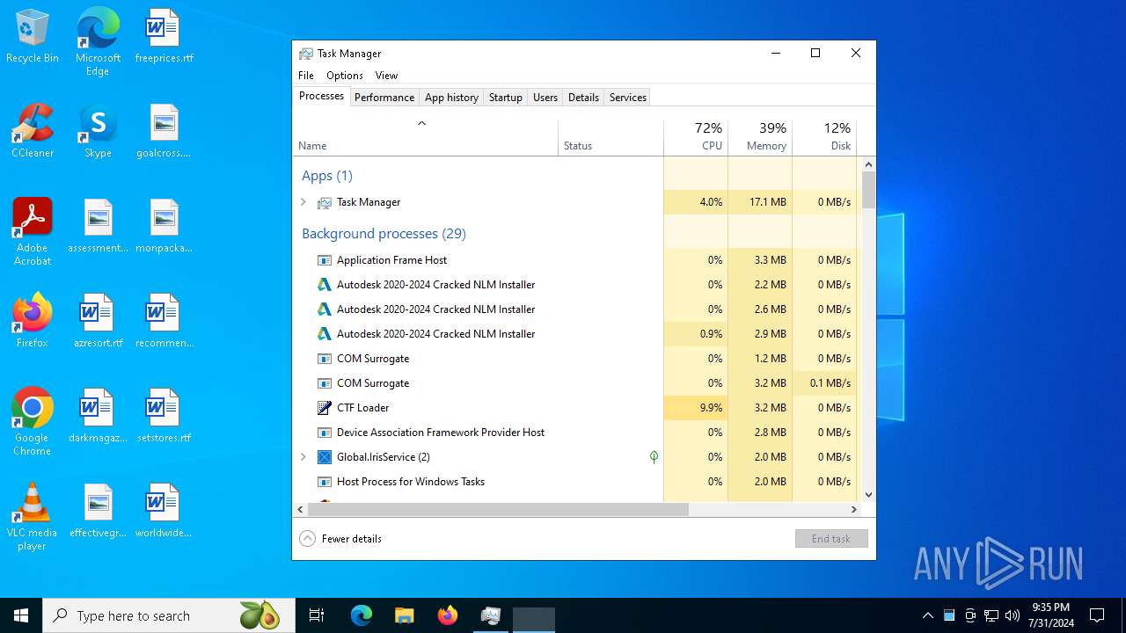This screenshot has width=1126, height=633.
Task: Launch Skype desktop shortcut
Action: pos(98,132)
